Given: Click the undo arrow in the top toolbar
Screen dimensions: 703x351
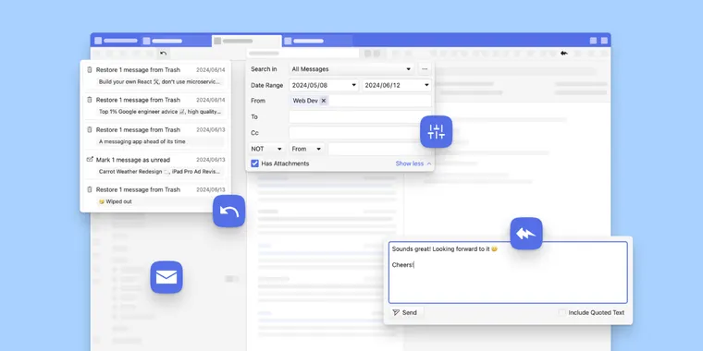Looking at the screenshot, I should point(163,54).
